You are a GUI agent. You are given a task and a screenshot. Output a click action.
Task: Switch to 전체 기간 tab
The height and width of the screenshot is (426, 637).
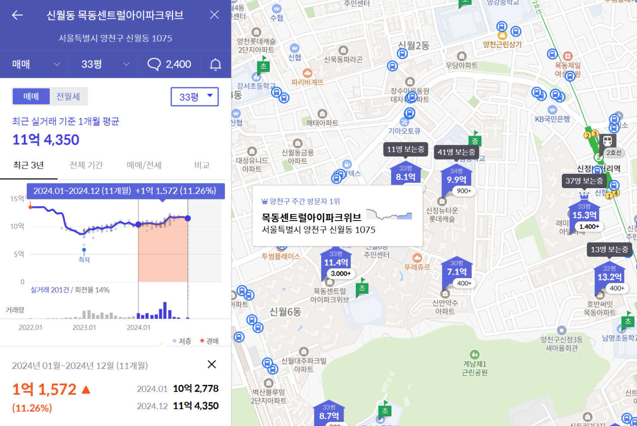point(87,165)
